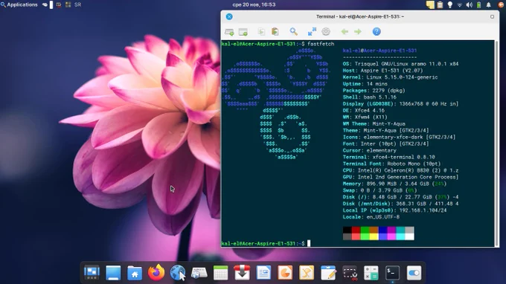Open the settings toggle-switch icon in dock
The width and height of the screenshot is (506, 284).
(414, 273)
